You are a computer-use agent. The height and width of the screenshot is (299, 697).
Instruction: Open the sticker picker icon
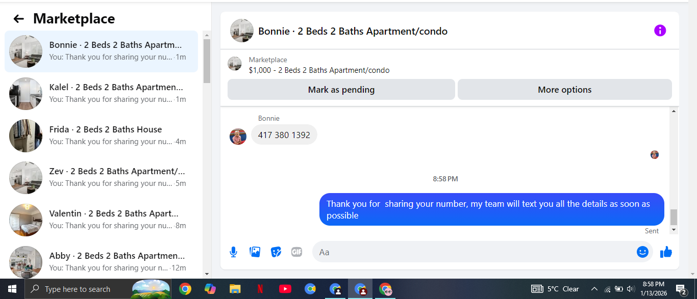276,252
